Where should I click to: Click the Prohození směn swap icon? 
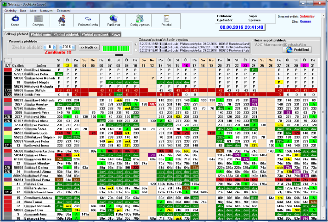tap(88, 19)
